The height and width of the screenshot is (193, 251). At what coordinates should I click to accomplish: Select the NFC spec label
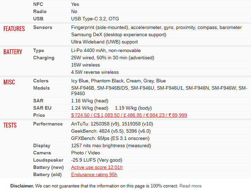click(x=38, y=4)
